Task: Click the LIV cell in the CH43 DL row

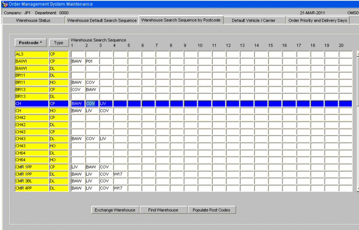Action: [106, 139]
